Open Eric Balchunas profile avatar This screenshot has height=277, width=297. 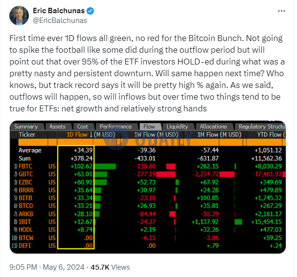tap(19, 16)
